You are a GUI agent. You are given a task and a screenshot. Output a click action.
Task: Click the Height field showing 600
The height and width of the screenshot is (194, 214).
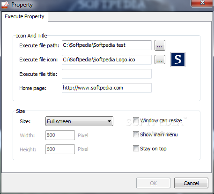click(x=60, y=149)
